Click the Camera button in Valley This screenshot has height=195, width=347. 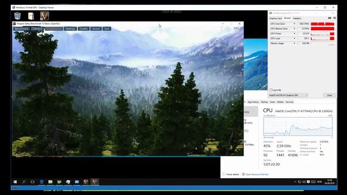[x=37, y=29]
